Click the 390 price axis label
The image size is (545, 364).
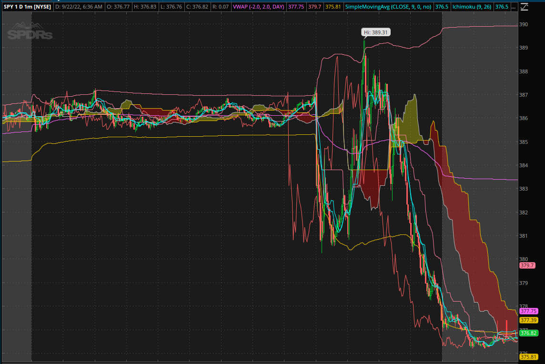click(524, 24)
